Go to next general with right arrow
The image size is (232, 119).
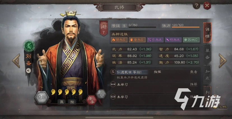(x=222, y=61)
